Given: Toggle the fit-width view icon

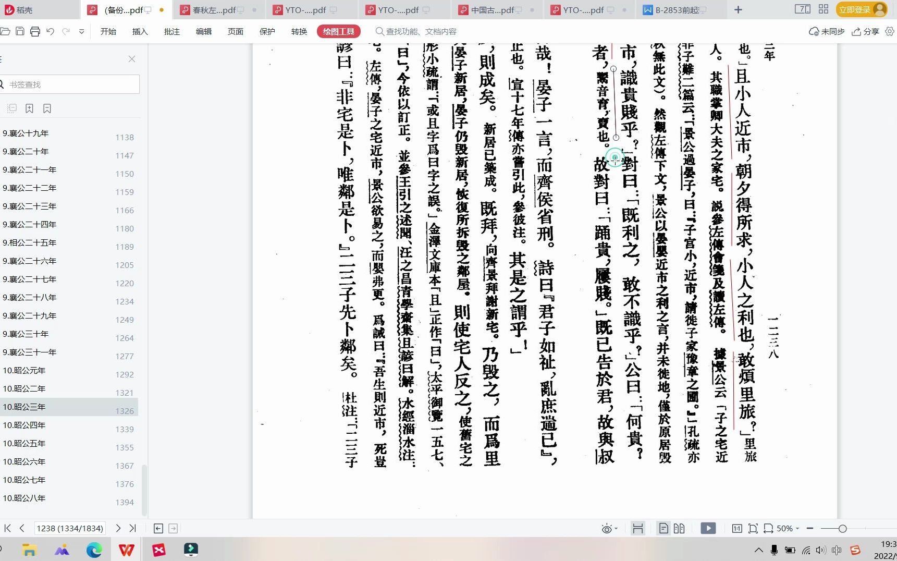Looking at the screenshot, I should click(x=637, y=529).
